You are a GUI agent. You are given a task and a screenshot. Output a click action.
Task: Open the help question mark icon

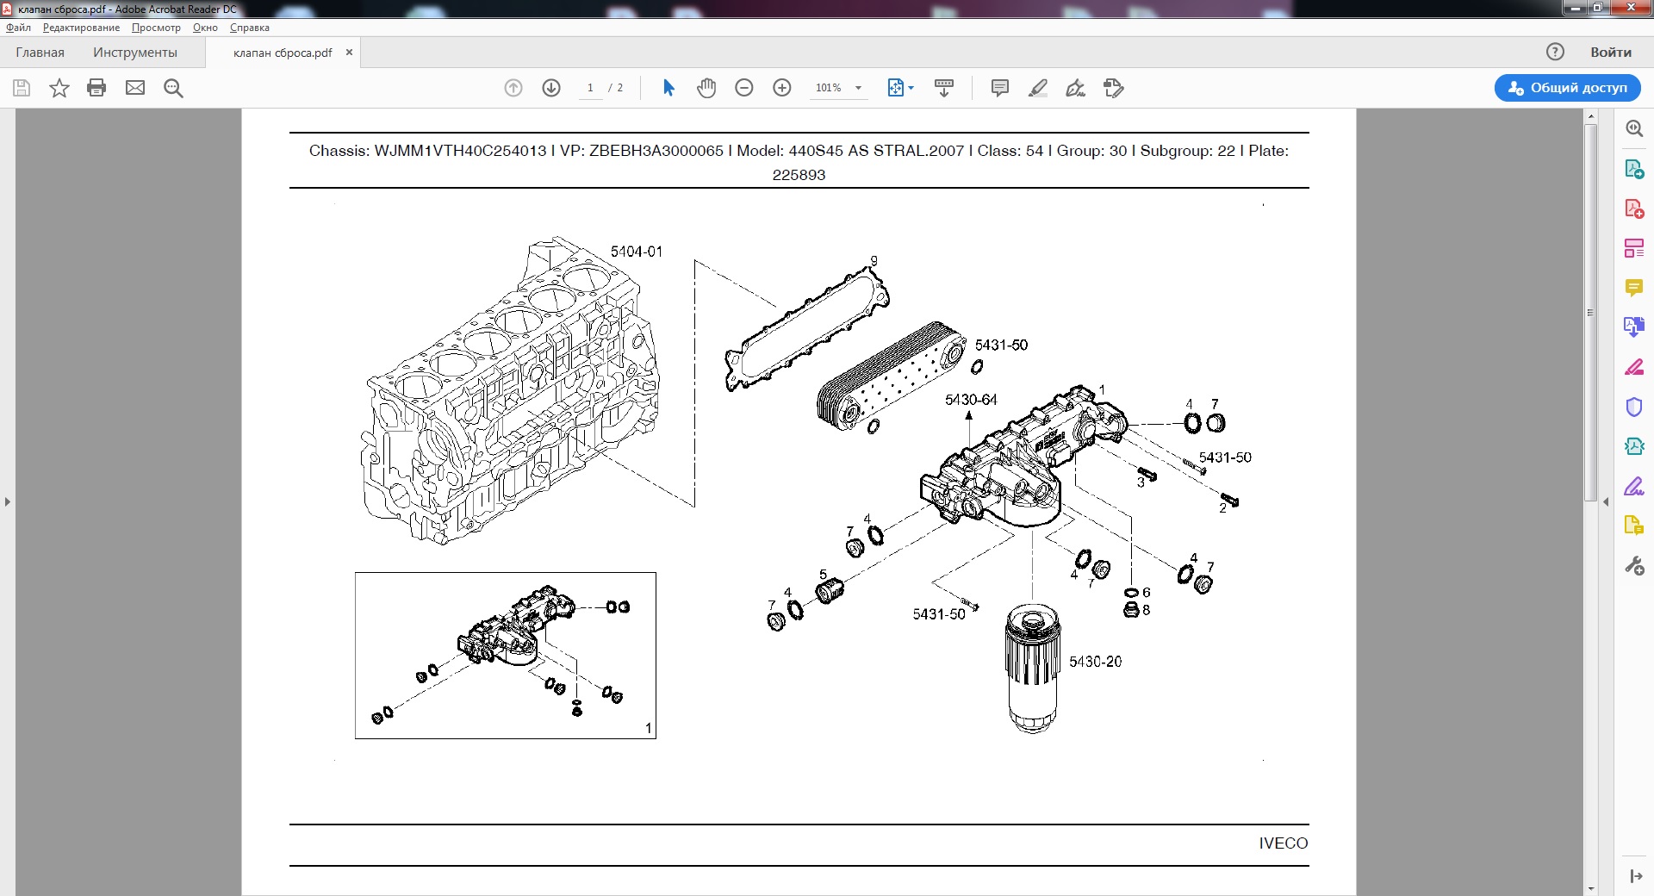(1555, 52)
